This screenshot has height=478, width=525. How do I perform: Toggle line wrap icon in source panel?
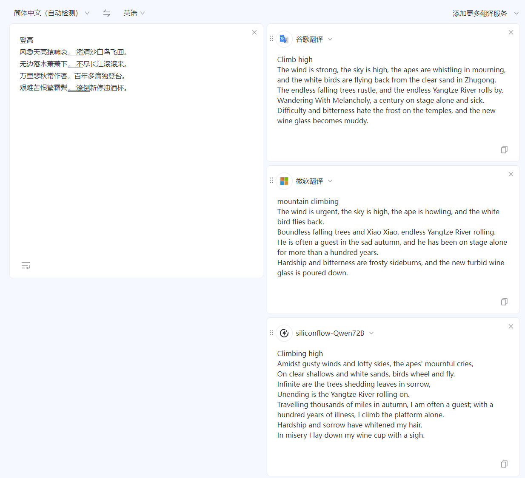coord(26,266)
